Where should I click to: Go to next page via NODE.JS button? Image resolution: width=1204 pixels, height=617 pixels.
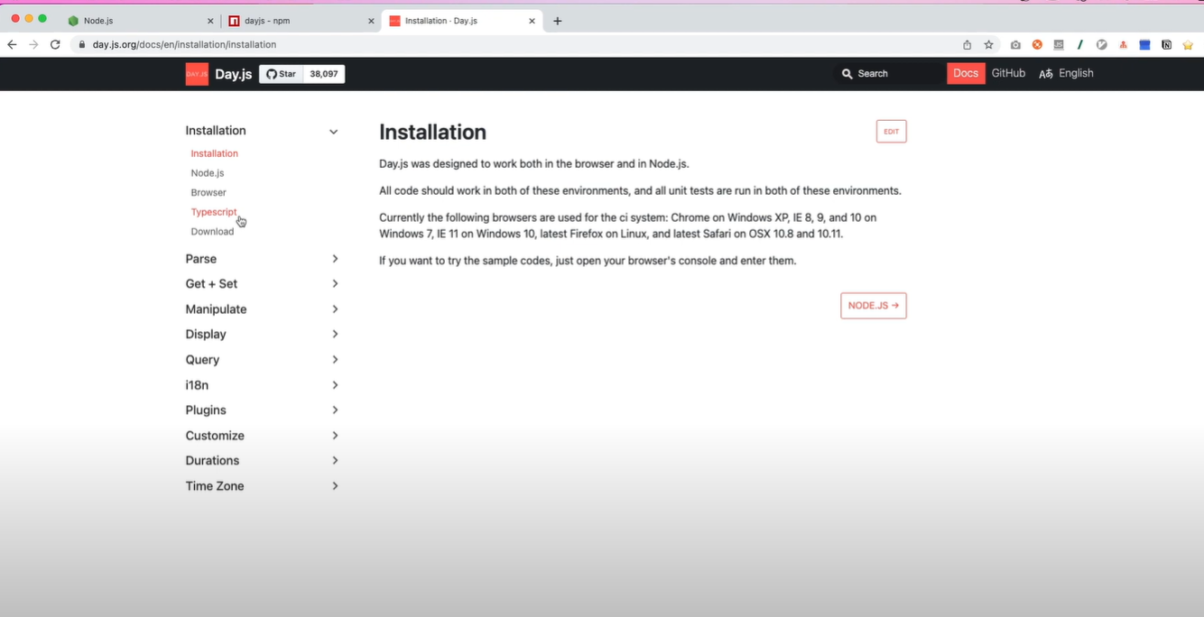pos(874,306)
